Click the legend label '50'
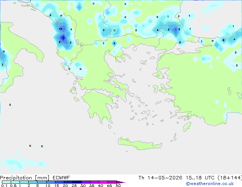 [x=118, y=185]
